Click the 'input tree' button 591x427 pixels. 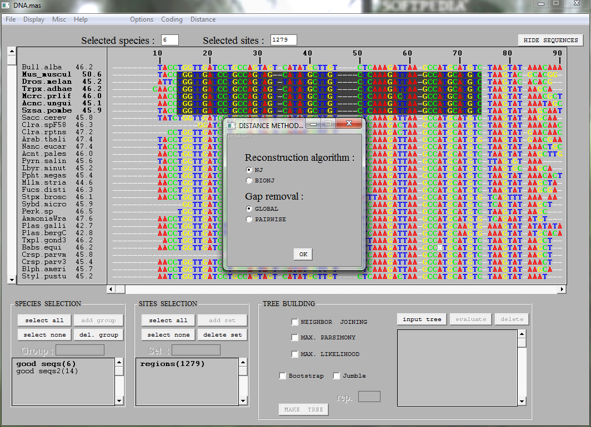coord(422,319)
